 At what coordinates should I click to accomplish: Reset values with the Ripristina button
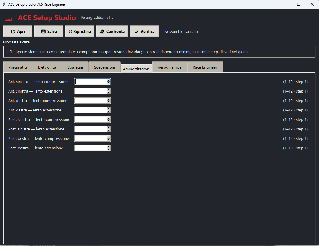coord(80,31)
